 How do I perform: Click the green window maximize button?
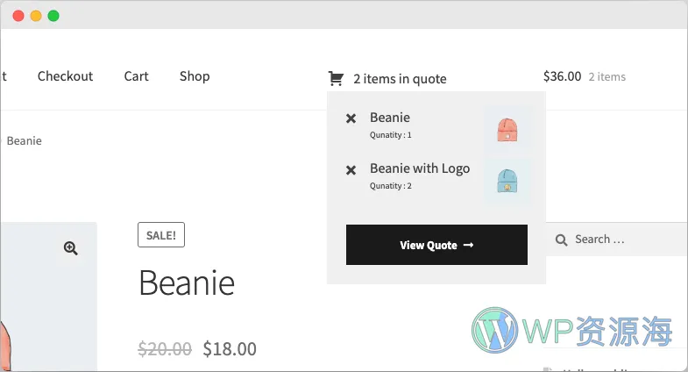point(53,16)
